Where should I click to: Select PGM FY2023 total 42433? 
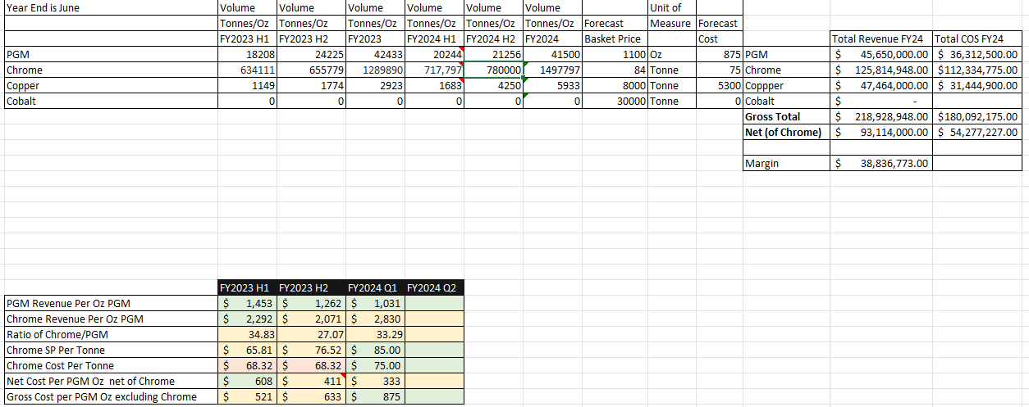[x=375, y=55]
